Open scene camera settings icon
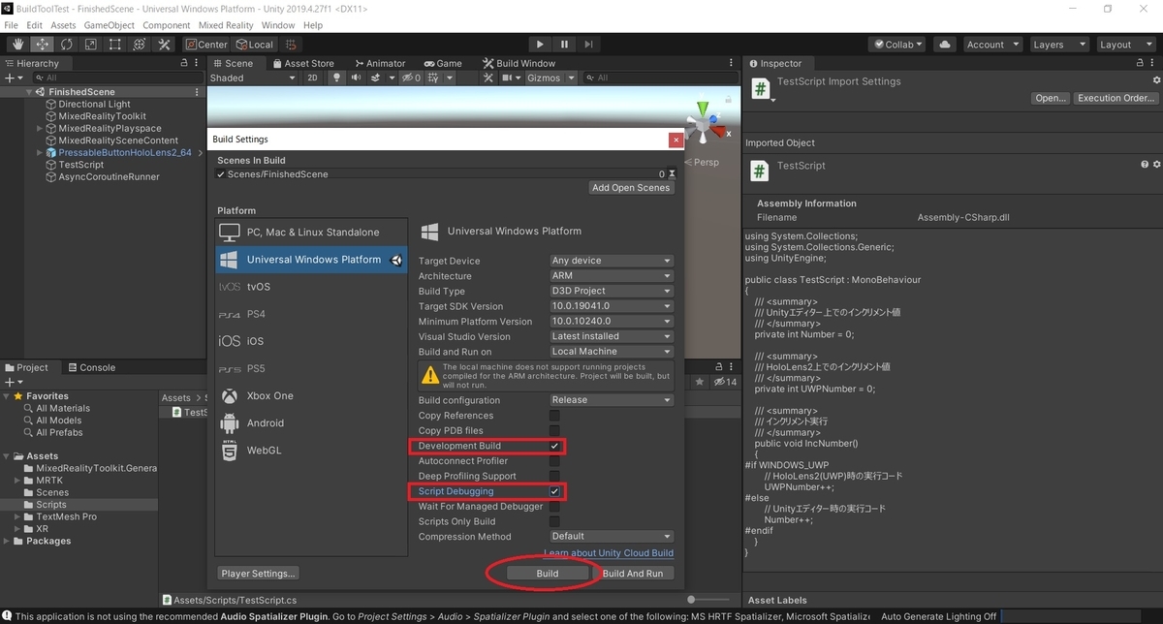Viewport: 1163px width, 624px height. 509,78
